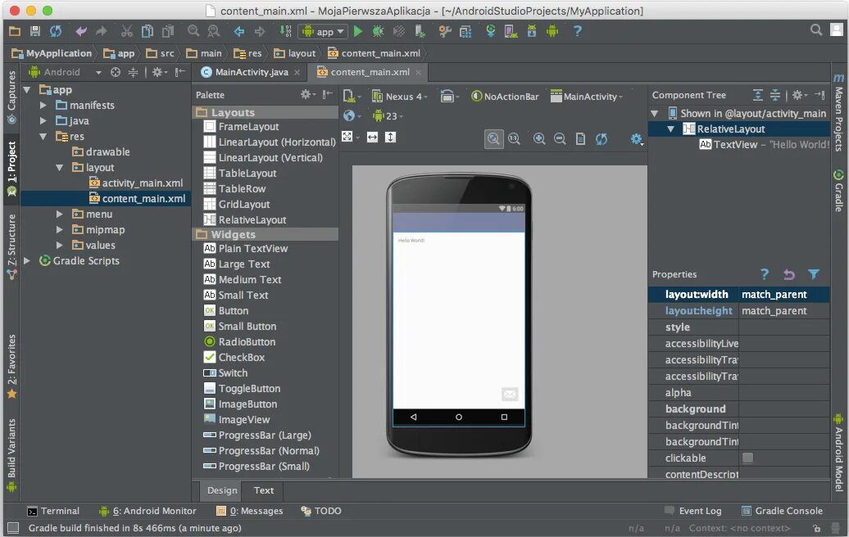Zoom preview to fit the screen
The image size is (849, 537).
coord(494,139)
